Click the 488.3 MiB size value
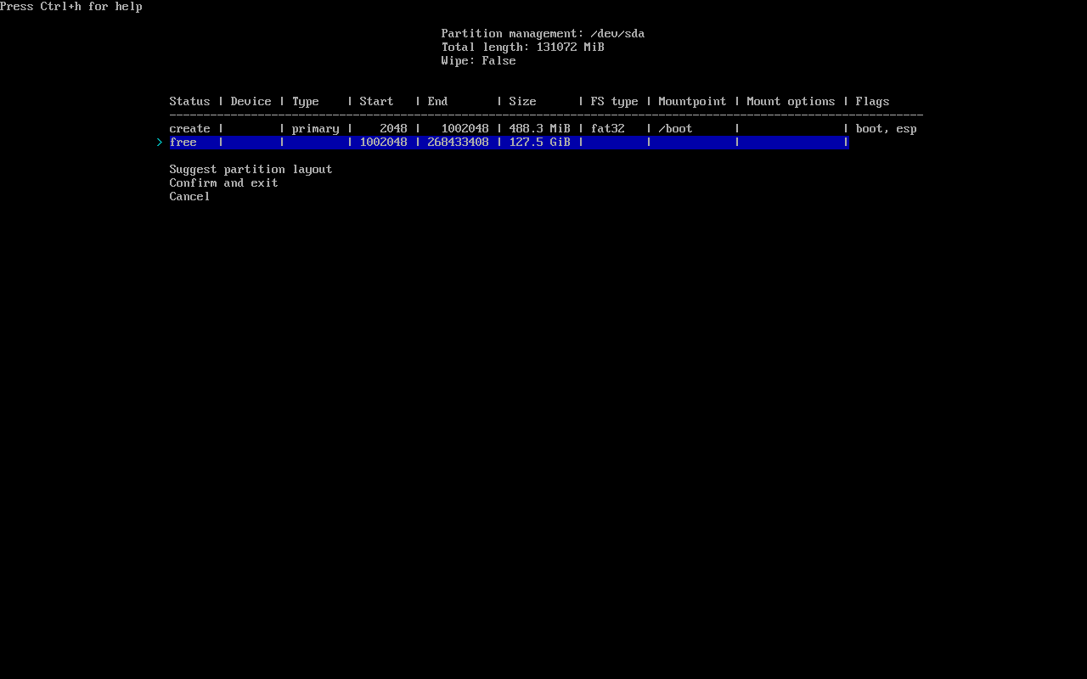1087x679 pixels. coord(539,129)
